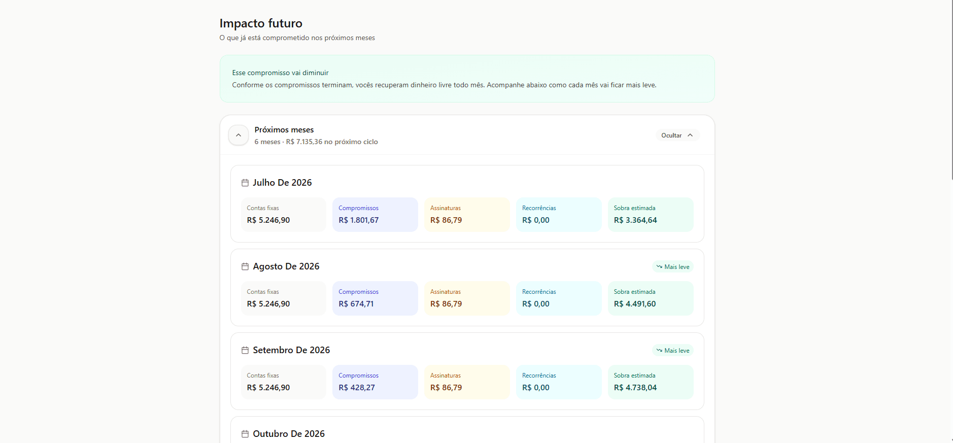Image resolution: width=953 pixels, height=443 pixels.
Task: Click the calendar icon beside Julho De 2026
Action: tap(245, 183)
